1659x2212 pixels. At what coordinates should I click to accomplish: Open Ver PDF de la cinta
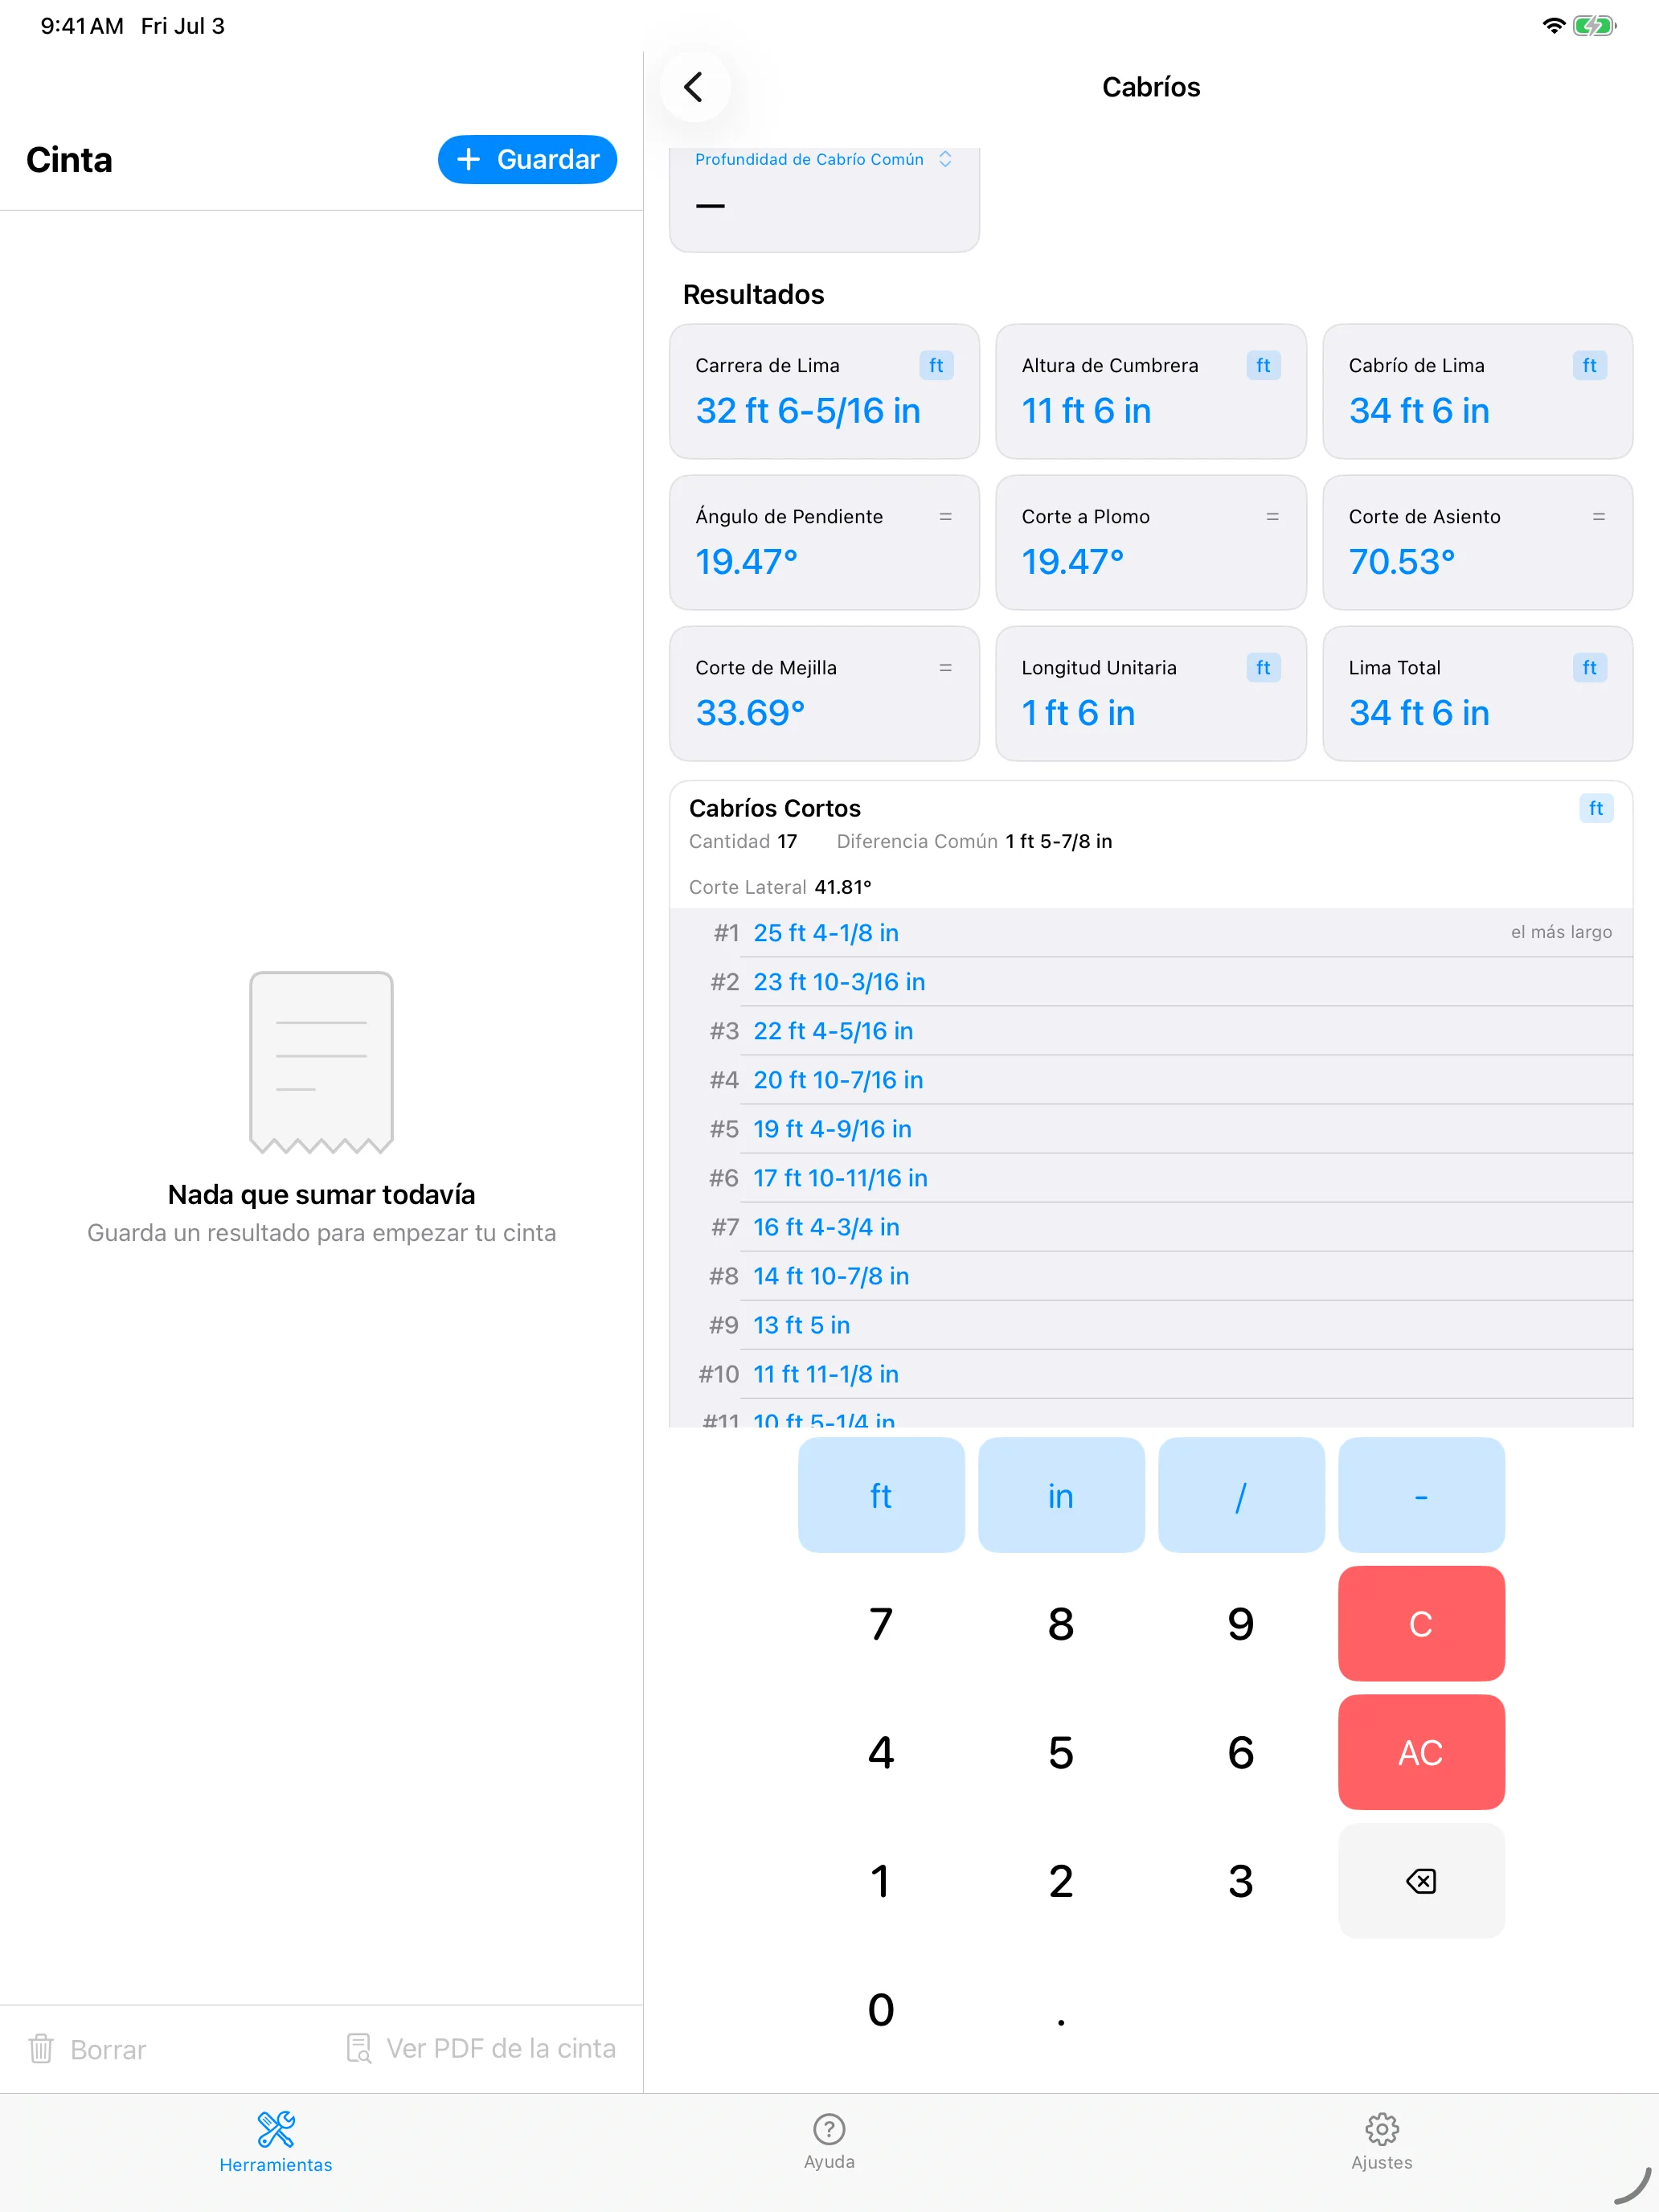click(x=480, y=2049)
